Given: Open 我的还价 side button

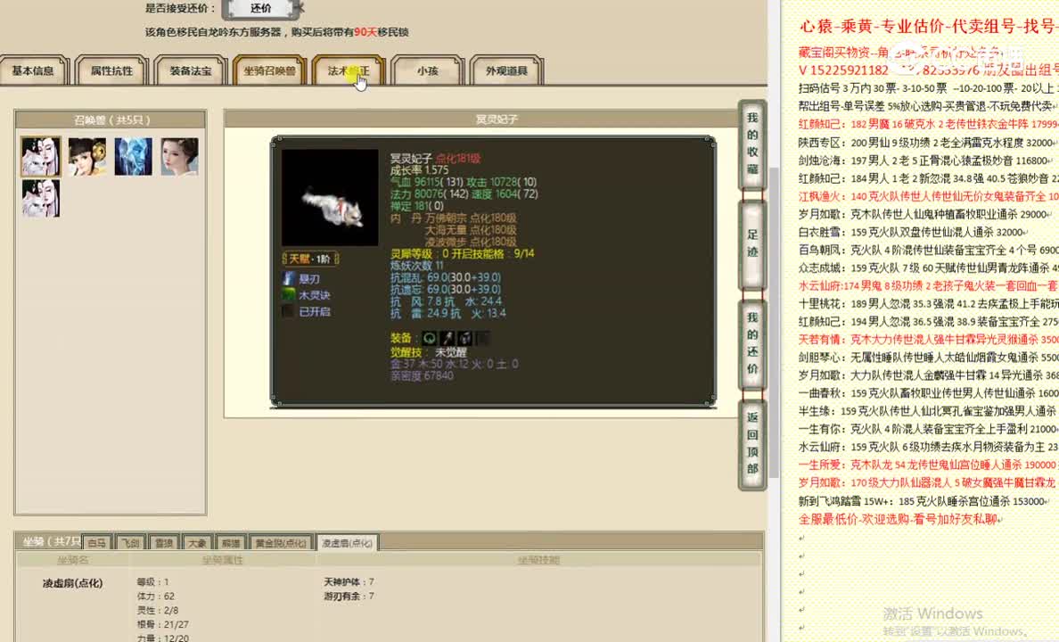Looking at the screenshot, I should [752, 343].
